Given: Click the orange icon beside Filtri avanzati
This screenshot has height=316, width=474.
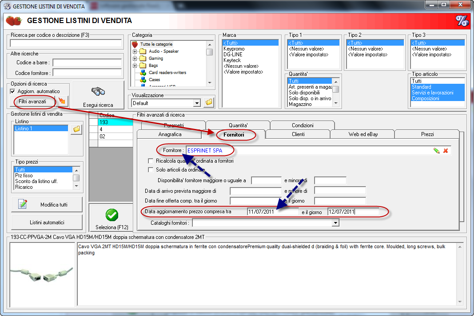Looking at the screenshot, I should 62,101.
